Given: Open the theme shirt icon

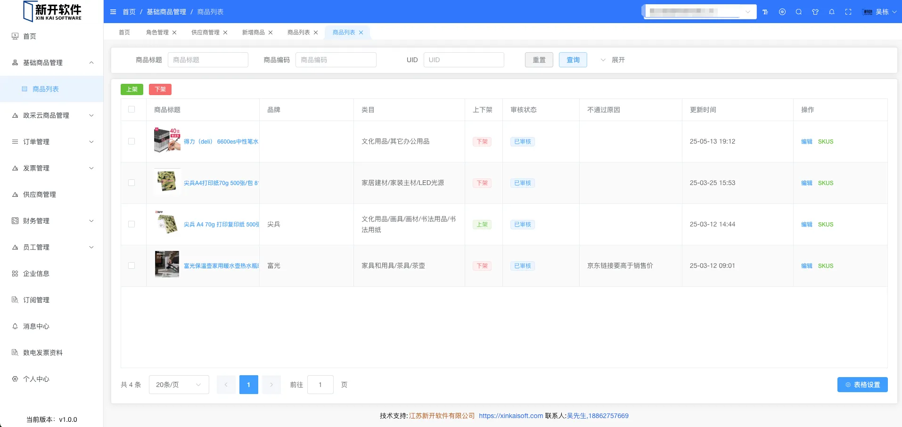Looking at the screenshot, I should pos(815,12).
